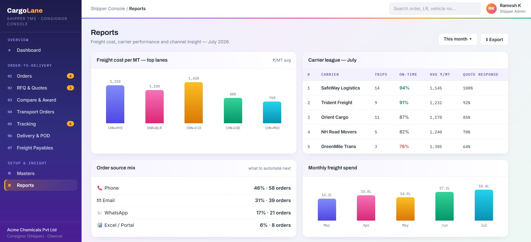Go to Orders in the sidebar
The height and width of the screenshot is (242, 531).
click(41, 76)
